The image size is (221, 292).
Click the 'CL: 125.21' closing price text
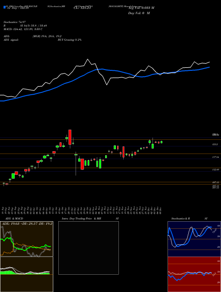click(82, 8)
